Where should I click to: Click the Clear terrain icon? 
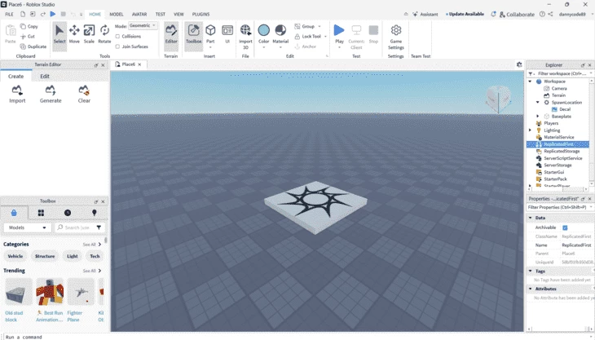coord(84,91)
